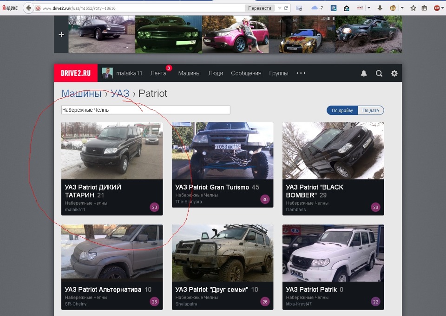The width and height of the screenshot is (446, 316).
Task: Click the red 3 notification badge on Лента
Action: (x=169, y=68)
